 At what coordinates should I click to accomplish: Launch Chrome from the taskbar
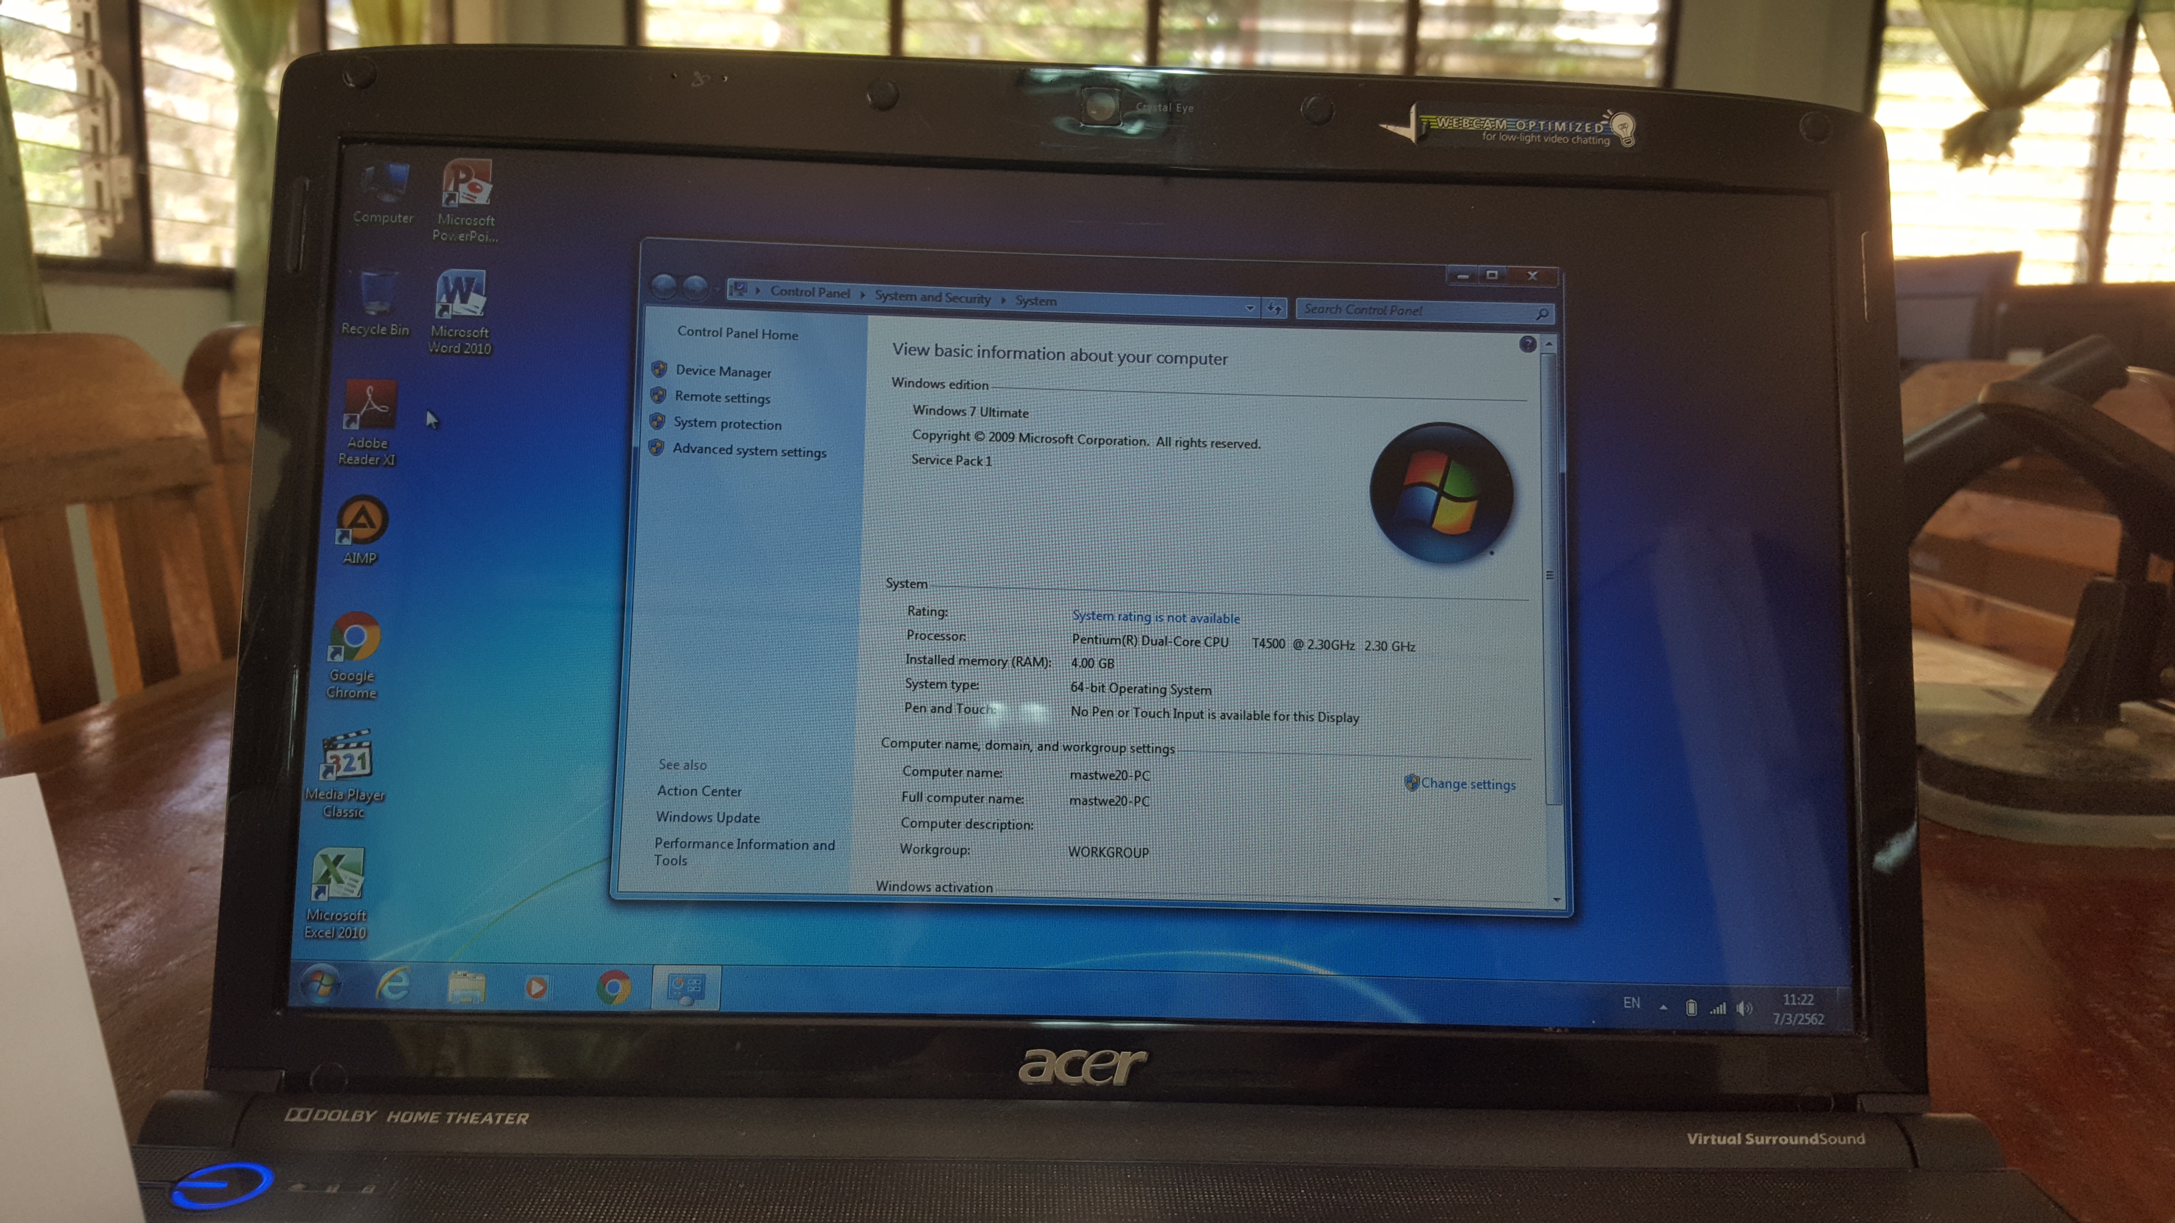[614, 987]
